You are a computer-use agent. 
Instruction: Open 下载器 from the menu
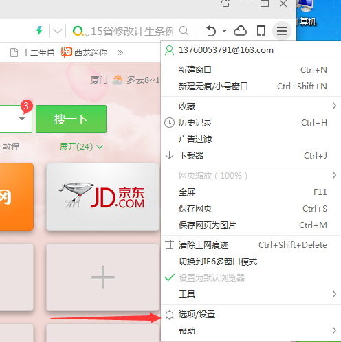point(251,156)
